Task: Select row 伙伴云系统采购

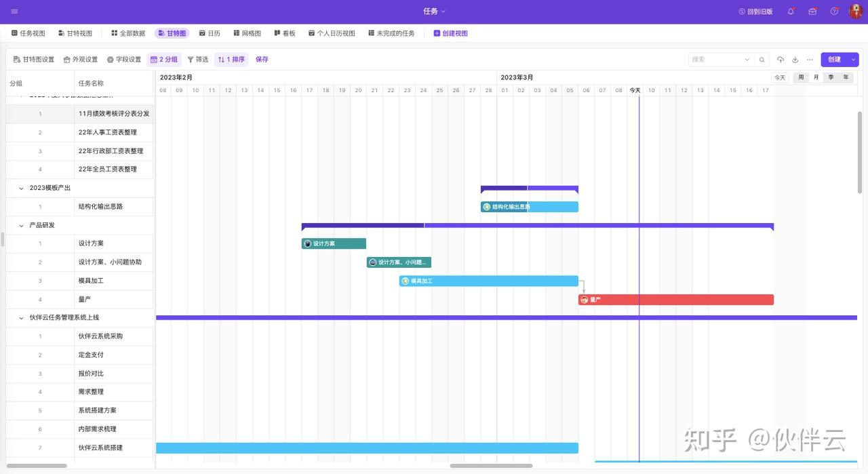Action: tap(80, 336)
